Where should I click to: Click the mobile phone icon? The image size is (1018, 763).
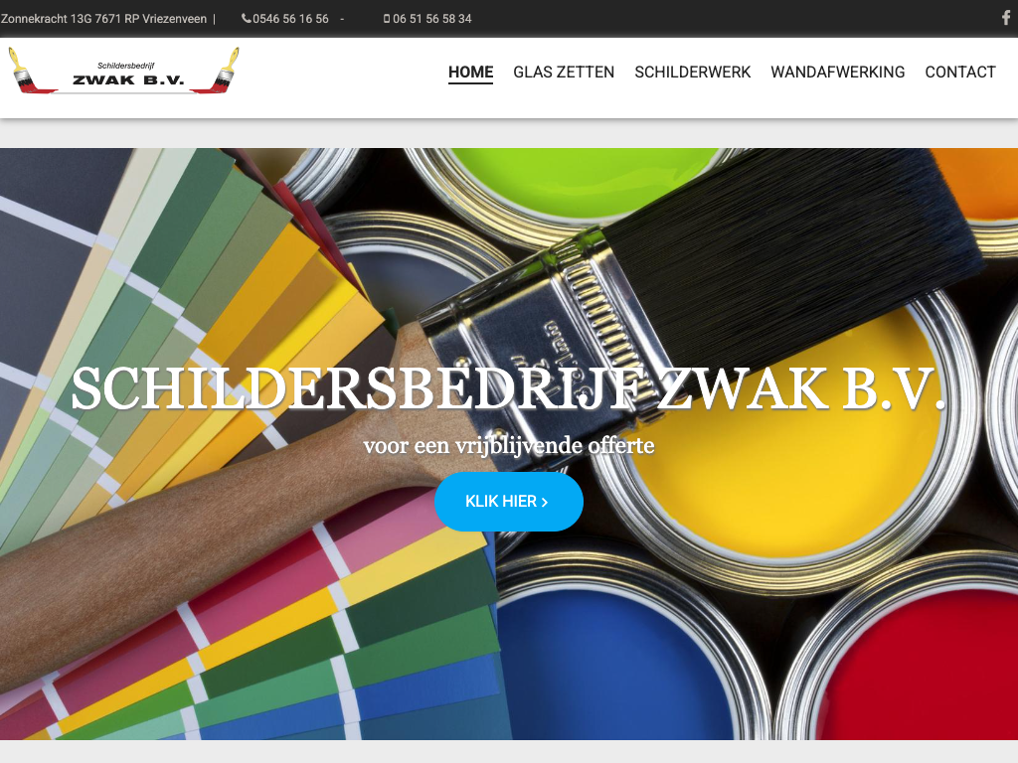[387, 19]
